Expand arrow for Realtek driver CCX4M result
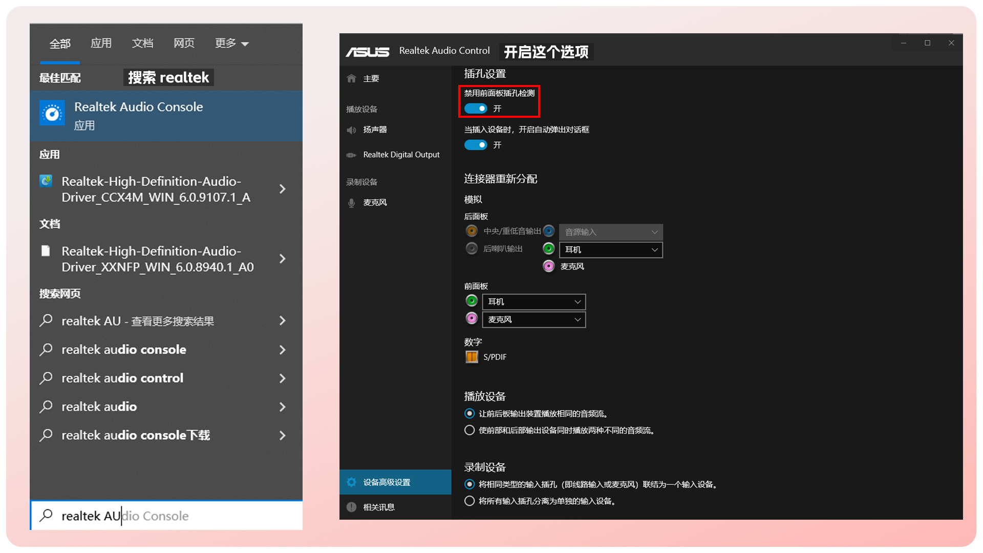983x553 pixels. tap(282, 189)
